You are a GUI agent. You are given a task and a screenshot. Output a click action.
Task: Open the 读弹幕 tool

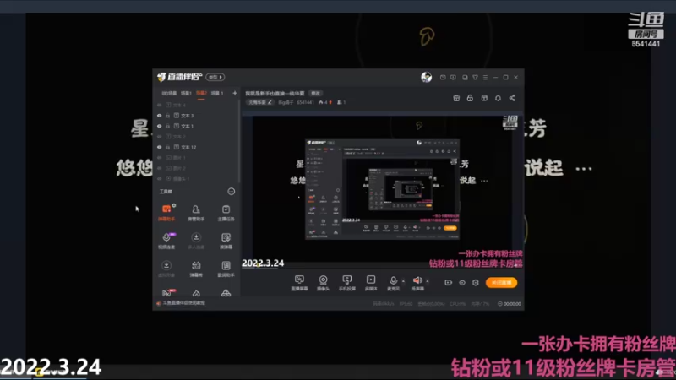226,241
